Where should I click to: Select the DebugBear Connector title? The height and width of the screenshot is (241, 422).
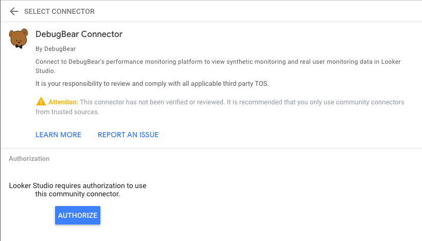coord(79,34)
